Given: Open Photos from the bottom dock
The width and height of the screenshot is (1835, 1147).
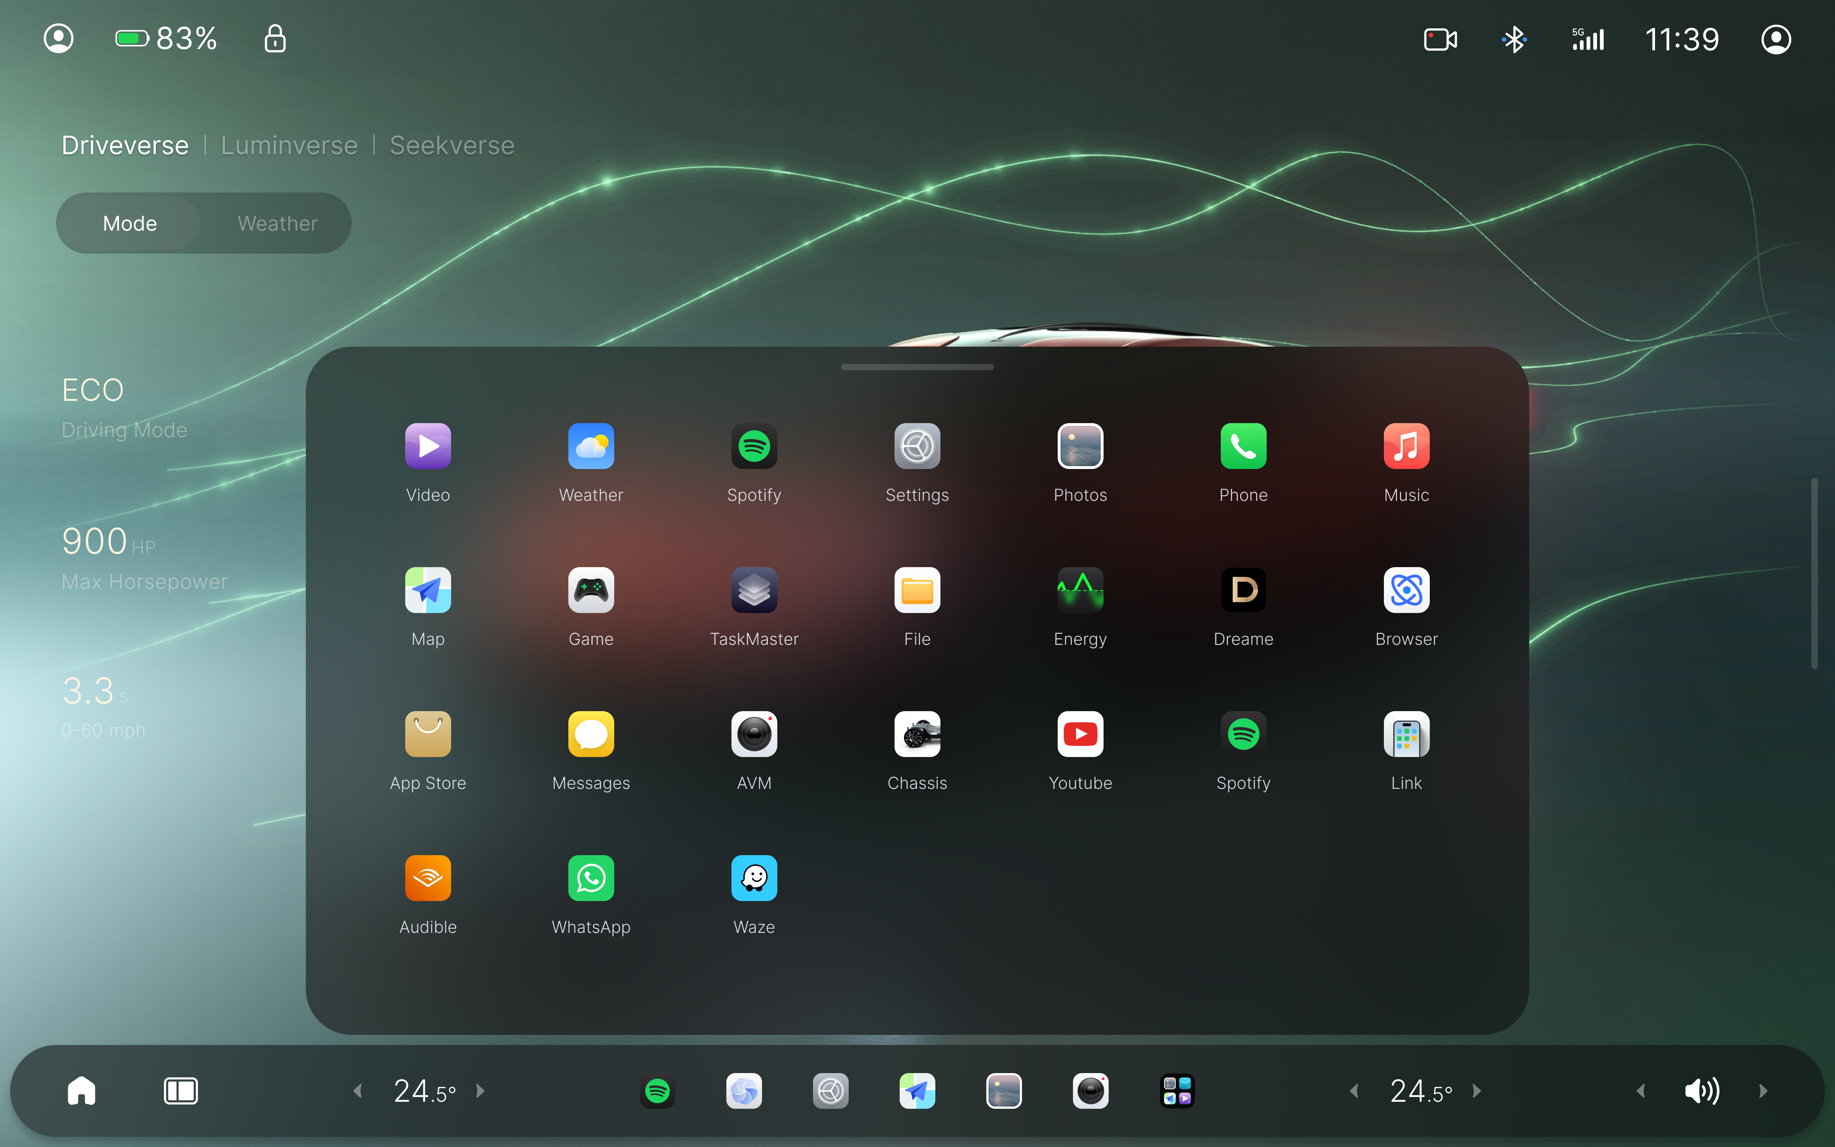Looking at the screenshot, I should (1004, 1091).
